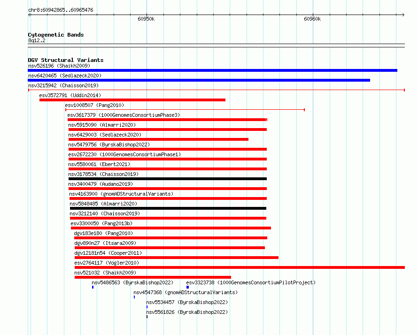Click black bar under nsv3178534
Image resolution: width=418 pixels, height=335 pixels.
point(168,179)
